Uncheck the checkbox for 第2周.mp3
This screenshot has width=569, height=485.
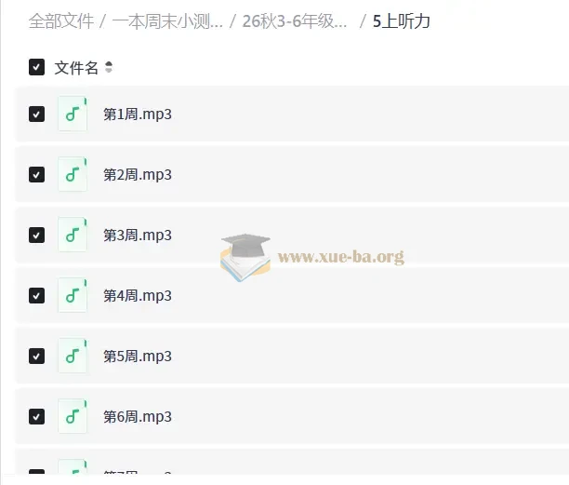pos(36,175)
